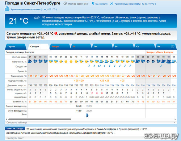This screenshot has height=141, width=181.
Task: Collapse the news text via Свернуть текст
Action: point(15,138)
